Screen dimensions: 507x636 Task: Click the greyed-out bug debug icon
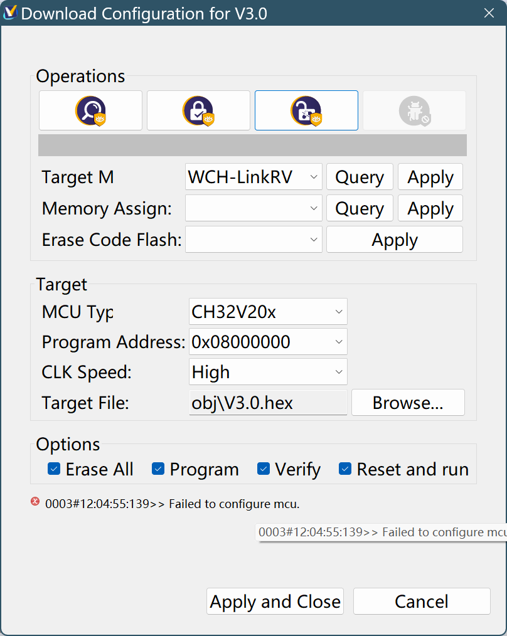click(x=414, y=111)
